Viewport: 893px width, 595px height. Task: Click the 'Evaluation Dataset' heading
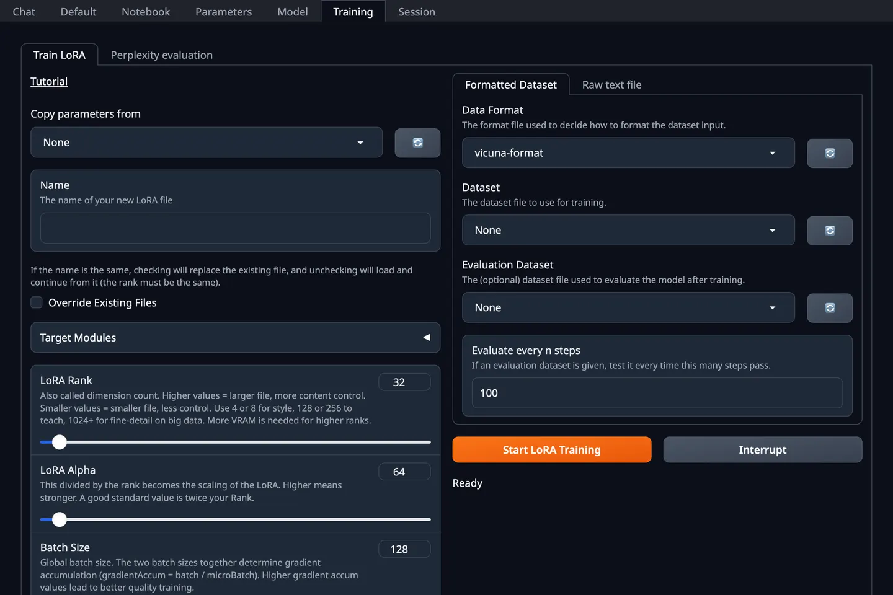[x=508, y=265]
